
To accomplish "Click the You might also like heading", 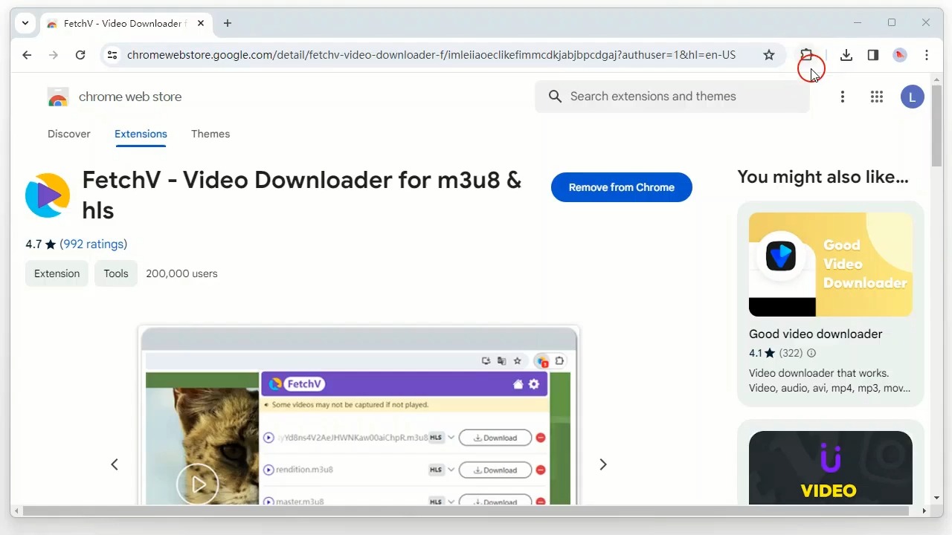I will point(823,177).
